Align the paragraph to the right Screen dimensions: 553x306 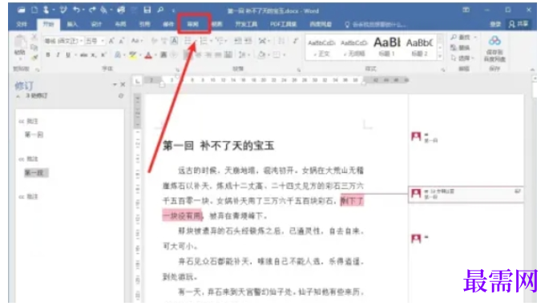(208, 54)
